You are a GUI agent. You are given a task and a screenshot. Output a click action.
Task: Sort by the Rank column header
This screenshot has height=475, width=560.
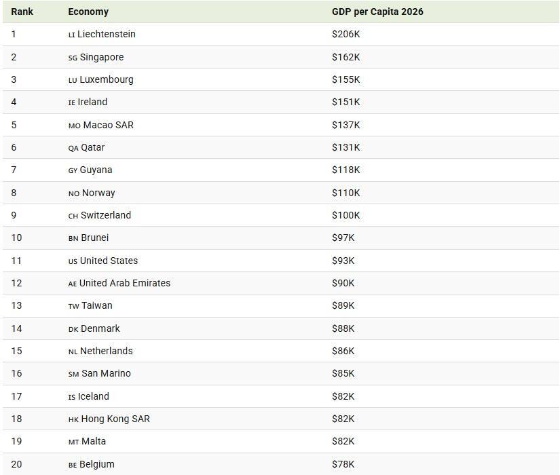(22, 12)
